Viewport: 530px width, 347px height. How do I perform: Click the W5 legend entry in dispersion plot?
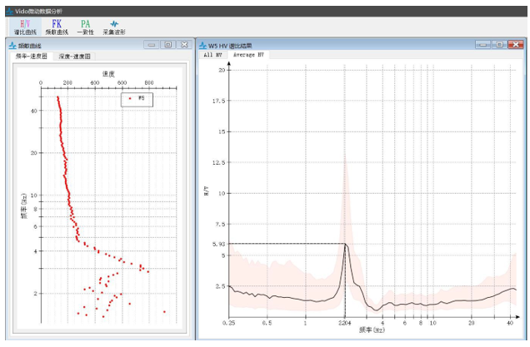(137, 99)
